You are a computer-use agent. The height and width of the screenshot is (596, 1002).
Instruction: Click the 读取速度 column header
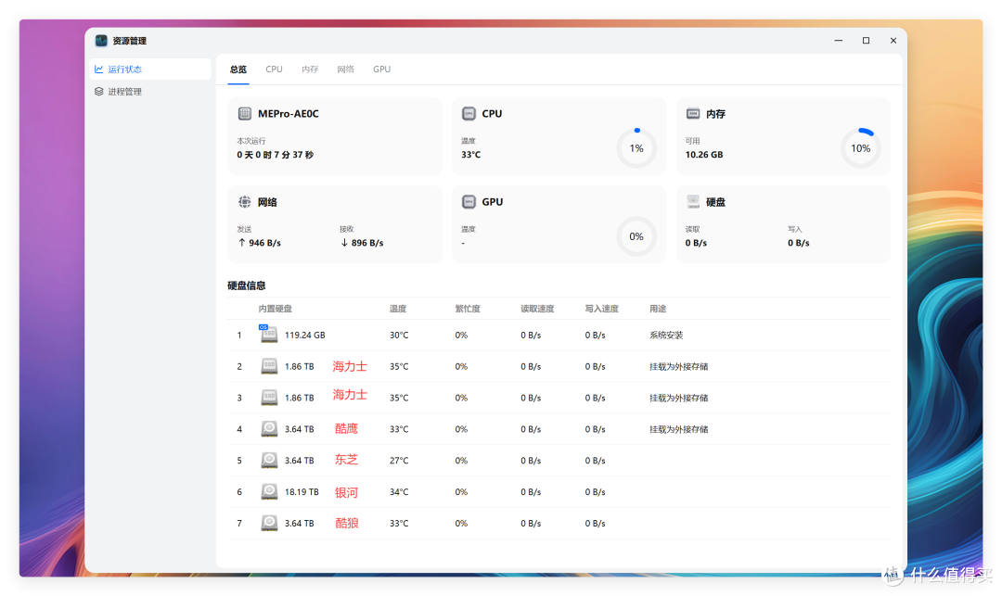(x=537, y=309)
